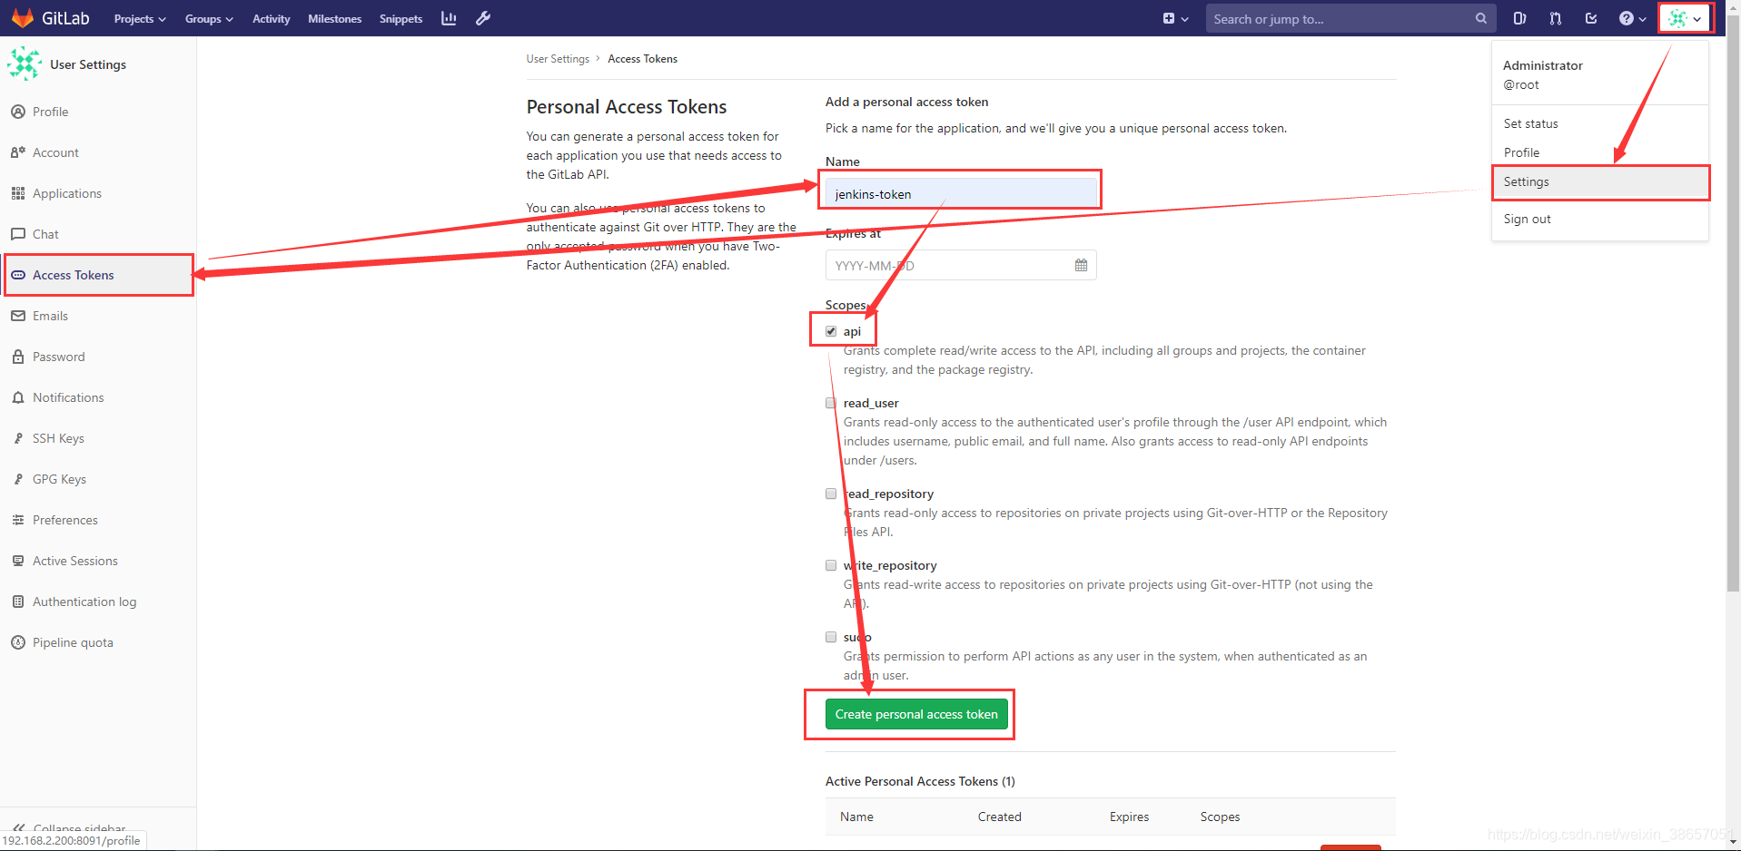
Task: Open Active Sessions in the sidebar
Action: click(x=75, y=561)
